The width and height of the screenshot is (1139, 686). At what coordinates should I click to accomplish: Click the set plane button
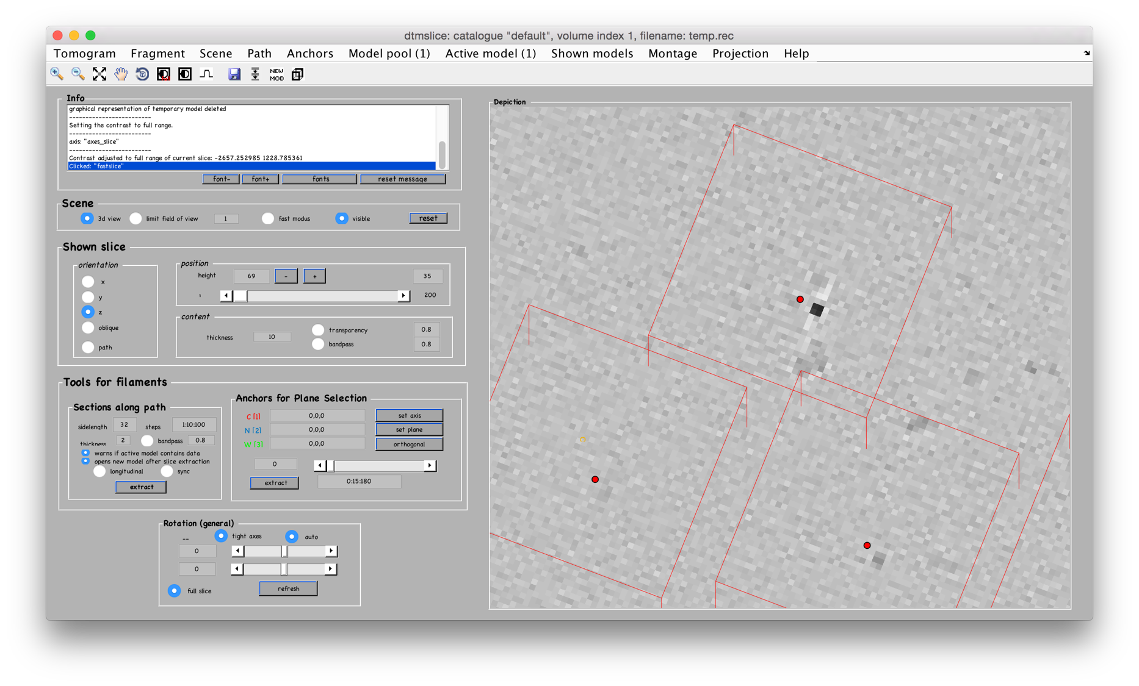point(410,429)
